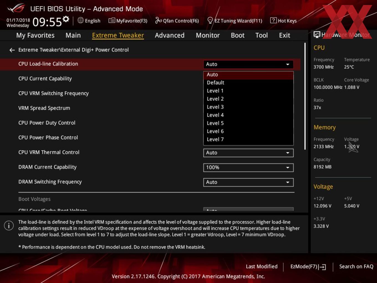The width and height of the screenshot is (377, 283).
Task: Click the back arrow beside Extreme Tweaker path
Action: pos(12,50)
